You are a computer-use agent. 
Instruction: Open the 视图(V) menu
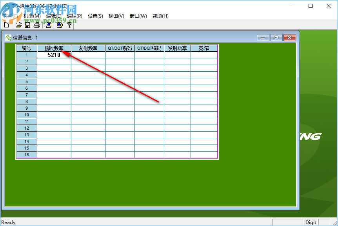click(116, 16)
